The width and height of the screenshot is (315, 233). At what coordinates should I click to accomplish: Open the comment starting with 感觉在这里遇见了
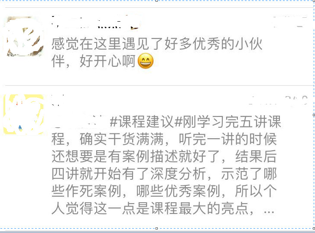(157, 52)
